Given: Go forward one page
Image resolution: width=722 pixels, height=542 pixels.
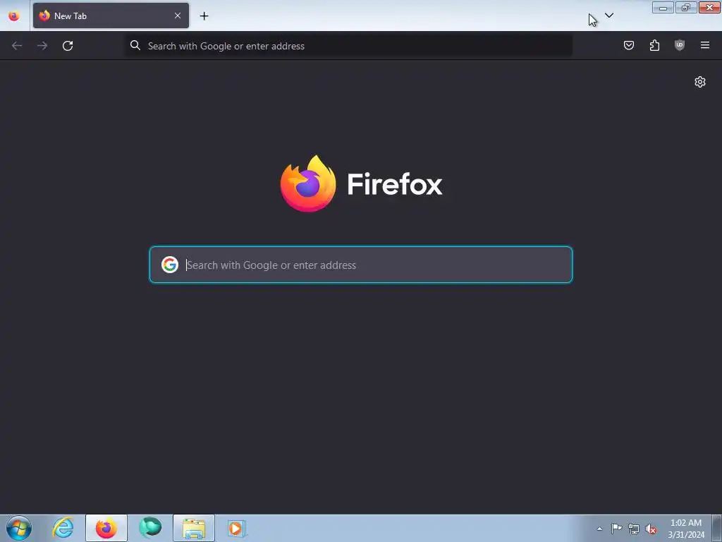Looking at the screenshot, I should [x=42, y=46].
